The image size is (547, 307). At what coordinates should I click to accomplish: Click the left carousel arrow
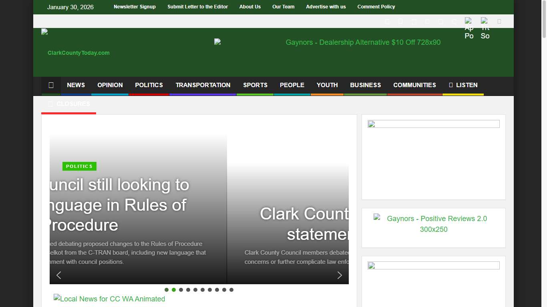[x=58, y=275]
